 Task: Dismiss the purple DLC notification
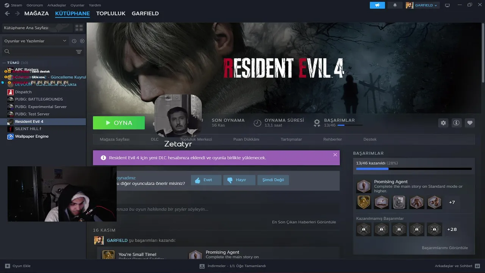coord(335,155)
